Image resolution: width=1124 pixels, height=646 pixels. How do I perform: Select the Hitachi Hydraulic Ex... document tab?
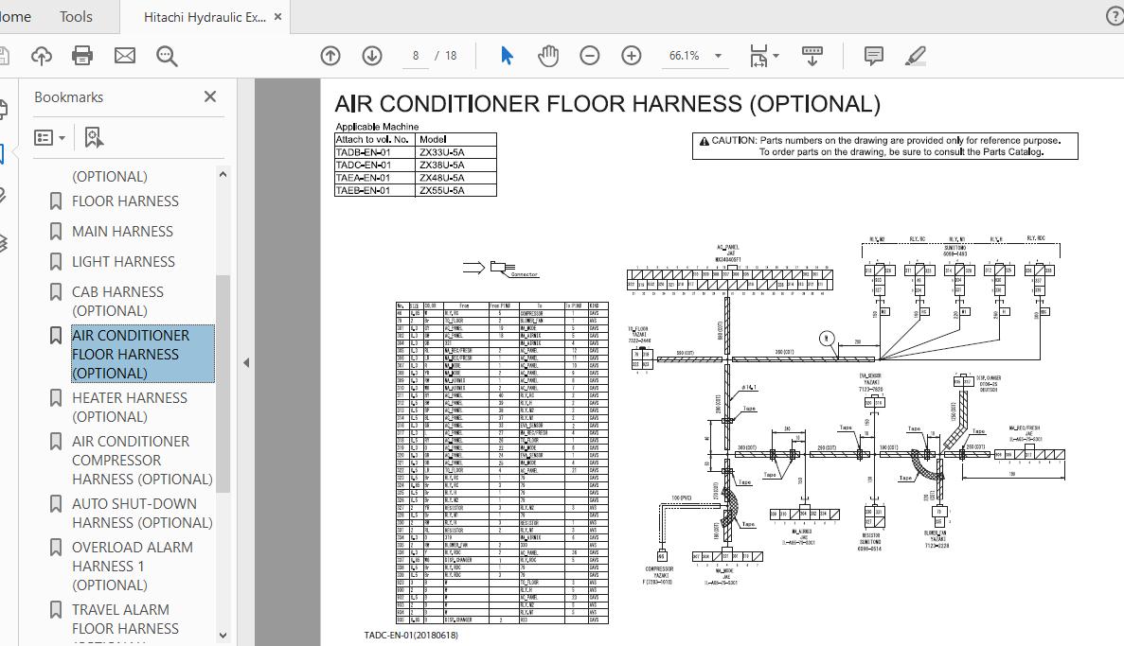pos(205,17)
